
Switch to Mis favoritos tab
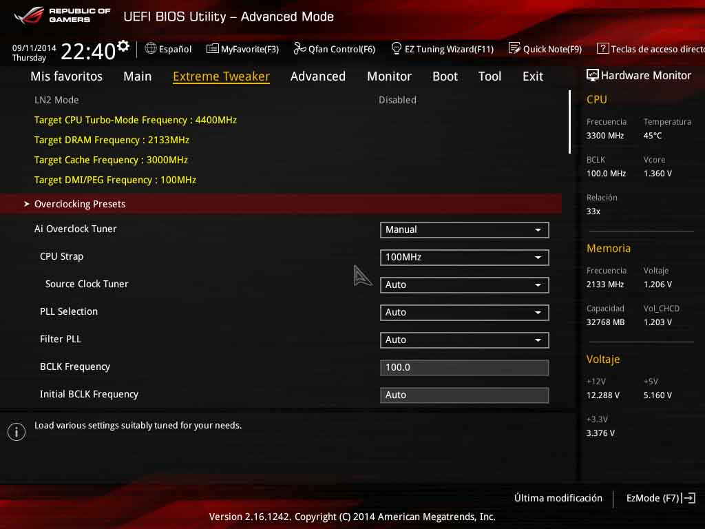(67, 76)
